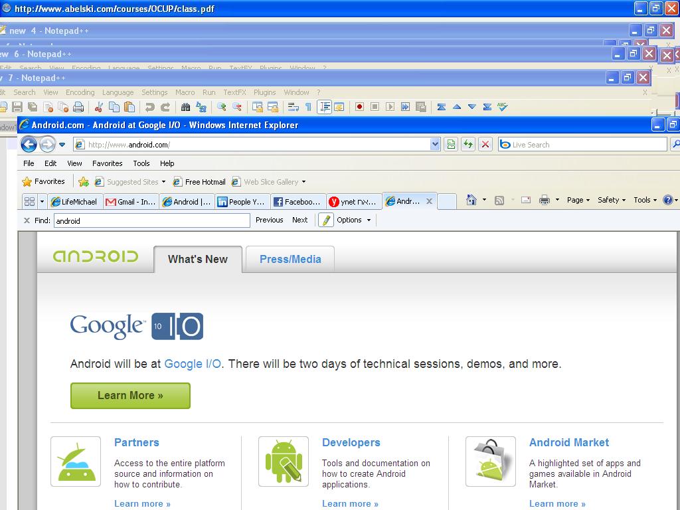The image size is (680, 510).
Task: Open Find bar Options dropdown
Action: (354, 220)
